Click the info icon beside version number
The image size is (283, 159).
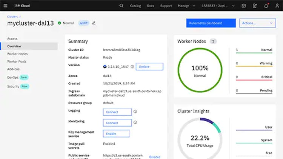(132, 67)
